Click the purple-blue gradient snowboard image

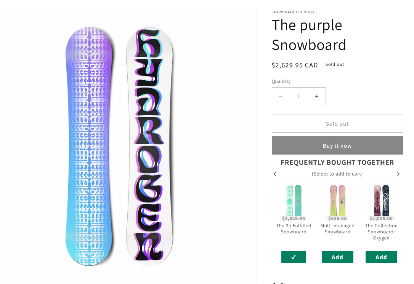tap(90, 147)
